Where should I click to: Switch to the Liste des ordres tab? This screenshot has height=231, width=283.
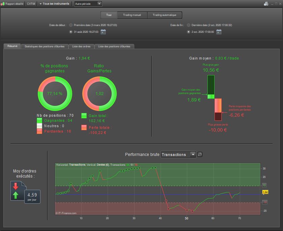click(81, 46)
